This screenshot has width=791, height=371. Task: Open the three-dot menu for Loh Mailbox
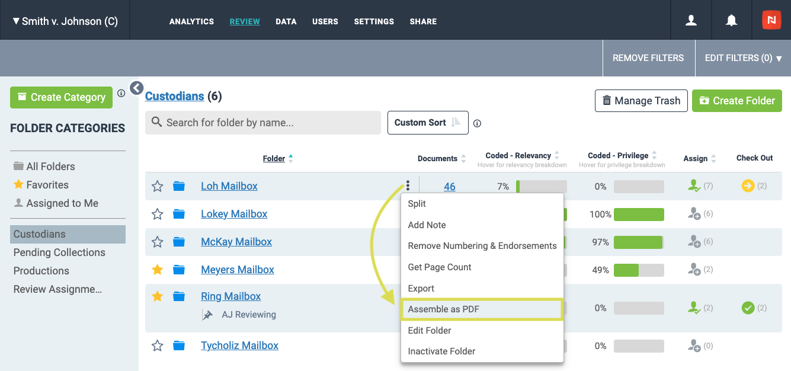click(408, 186)
